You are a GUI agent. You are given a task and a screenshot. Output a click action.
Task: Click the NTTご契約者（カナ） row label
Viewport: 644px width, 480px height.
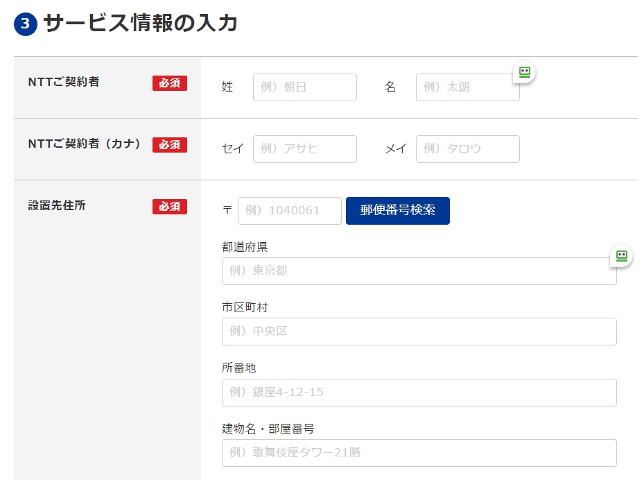84,144
